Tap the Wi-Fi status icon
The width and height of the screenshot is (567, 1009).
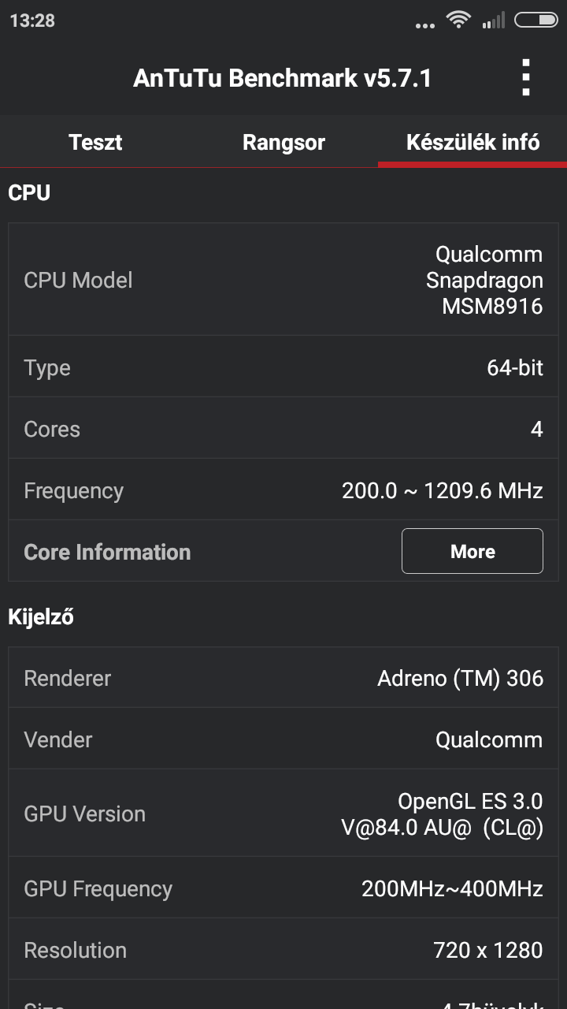click(459, 20)
